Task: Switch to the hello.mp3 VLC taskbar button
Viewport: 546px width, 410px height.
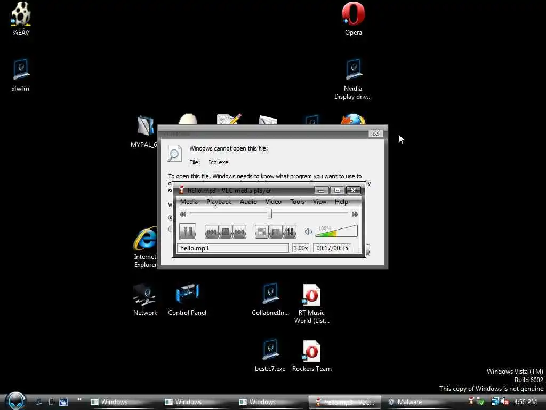Action: point(345,403)
